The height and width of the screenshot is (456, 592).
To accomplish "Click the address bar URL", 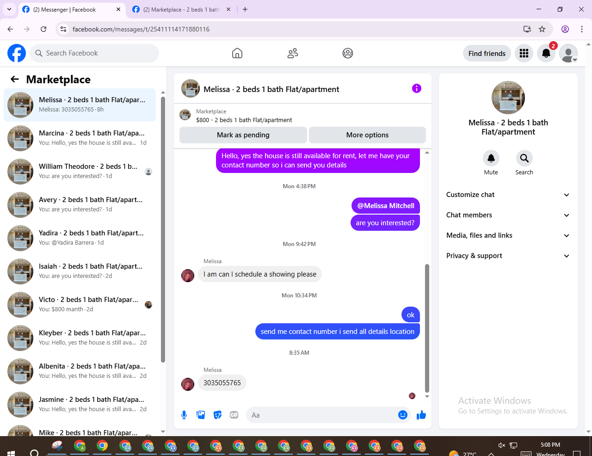I will [141, 29].
